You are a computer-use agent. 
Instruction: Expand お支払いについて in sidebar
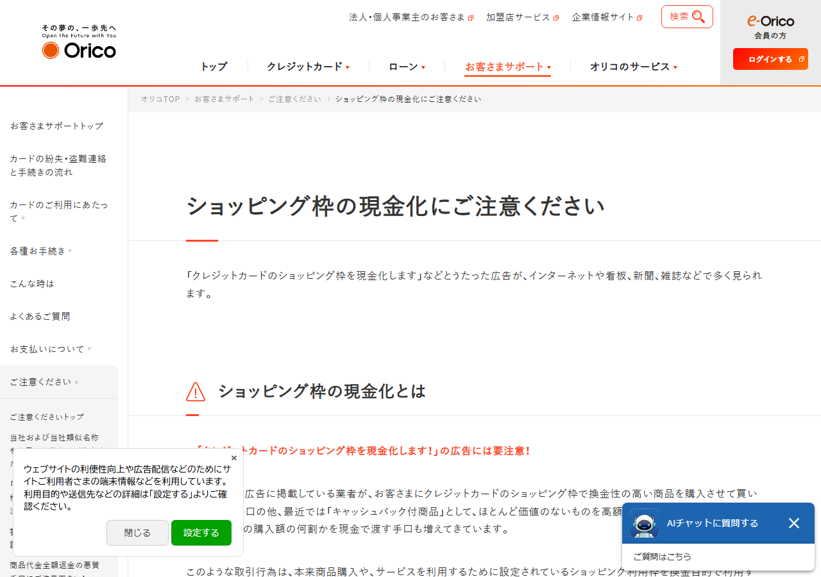[x=51, y=349]
